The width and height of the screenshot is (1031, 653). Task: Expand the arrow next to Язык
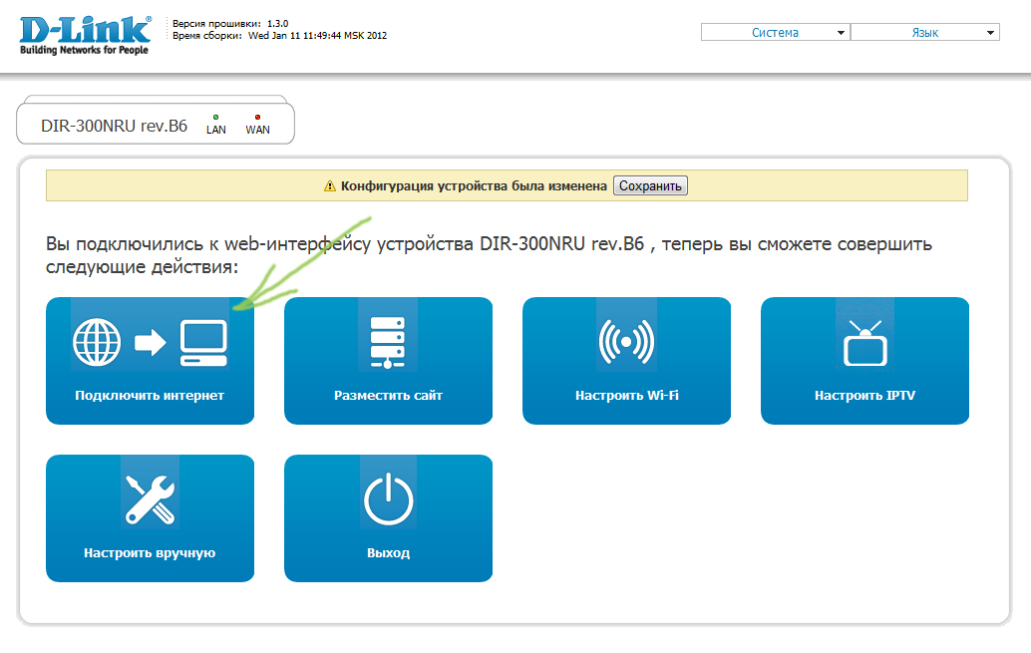pyautogui.click(x=991, y=33)
